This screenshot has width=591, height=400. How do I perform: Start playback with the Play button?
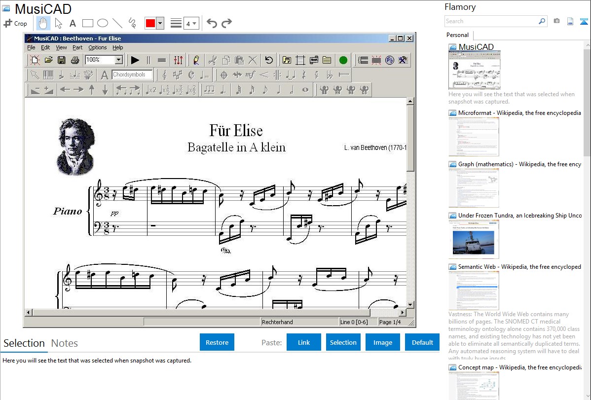(135, 60)
